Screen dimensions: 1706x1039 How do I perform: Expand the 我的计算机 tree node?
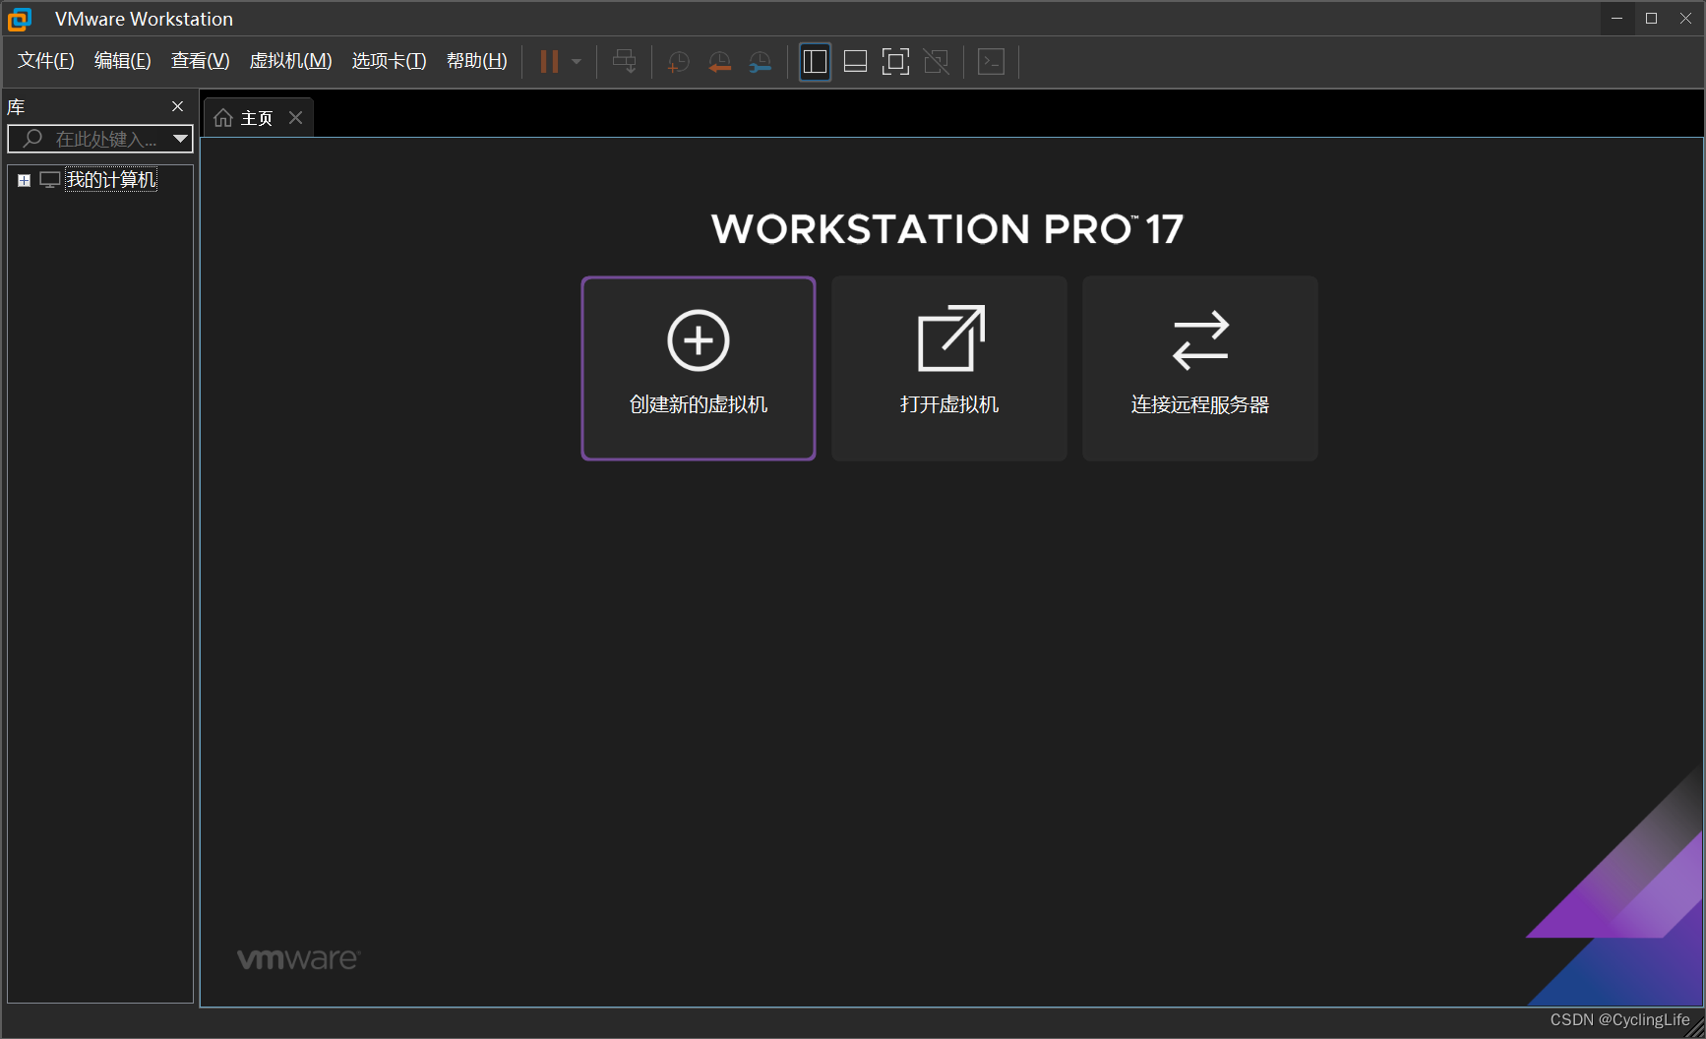pyautogui.click(x=24, y=180)
